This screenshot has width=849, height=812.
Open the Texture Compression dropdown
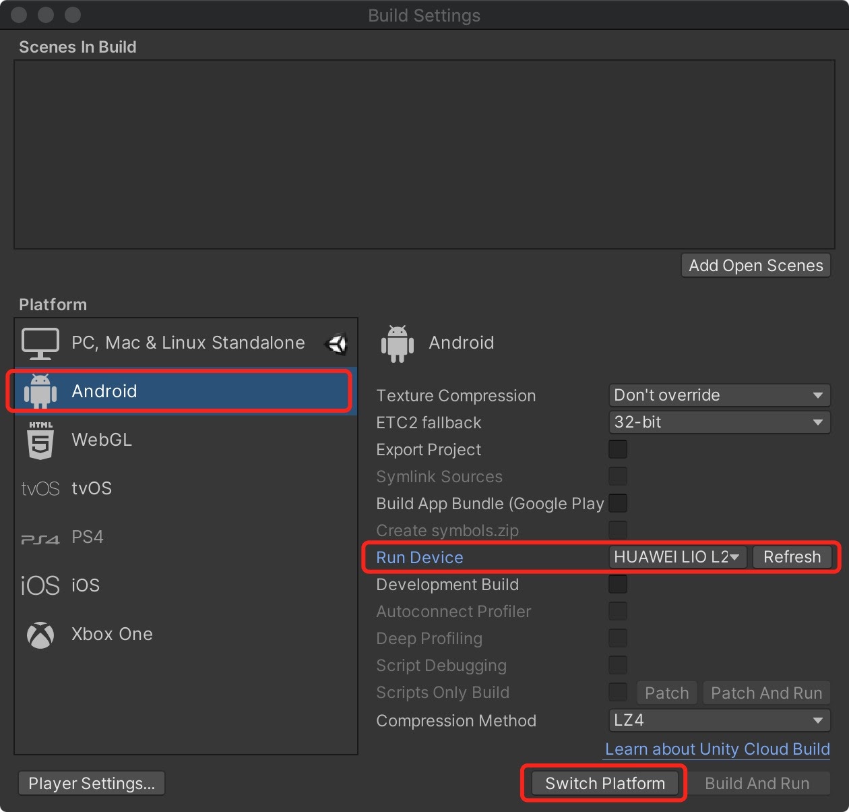(719, 395)
